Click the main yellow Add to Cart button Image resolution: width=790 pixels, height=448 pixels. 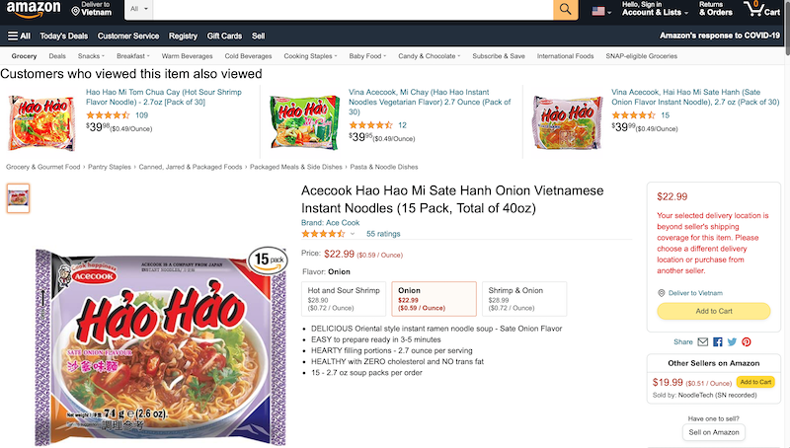(714, 311)
